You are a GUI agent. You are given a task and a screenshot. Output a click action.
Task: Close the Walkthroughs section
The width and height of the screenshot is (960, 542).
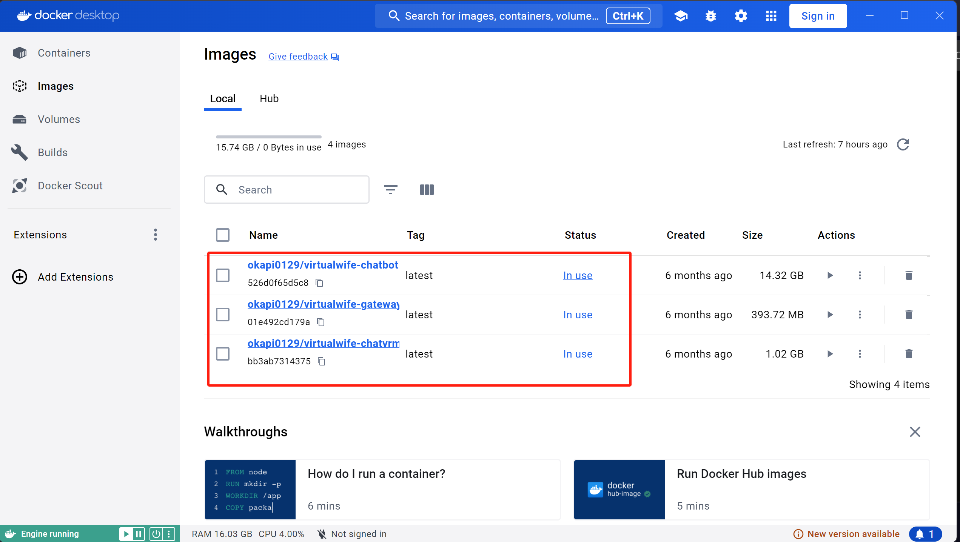(x=915, y=431)
